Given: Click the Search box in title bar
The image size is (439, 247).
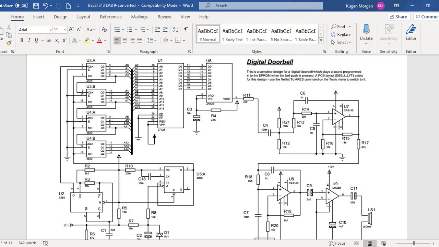Looking at the screenshot, I should [261, 6].
